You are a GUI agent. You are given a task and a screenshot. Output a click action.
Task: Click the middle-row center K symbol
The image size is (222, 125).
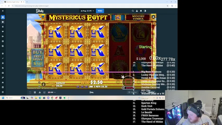[77, 51]
